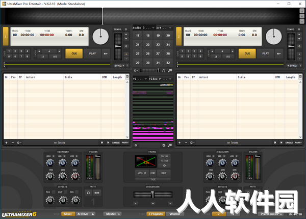
Task: Reset deck 1 tempo with 0 button
Action: coord(126,46)
